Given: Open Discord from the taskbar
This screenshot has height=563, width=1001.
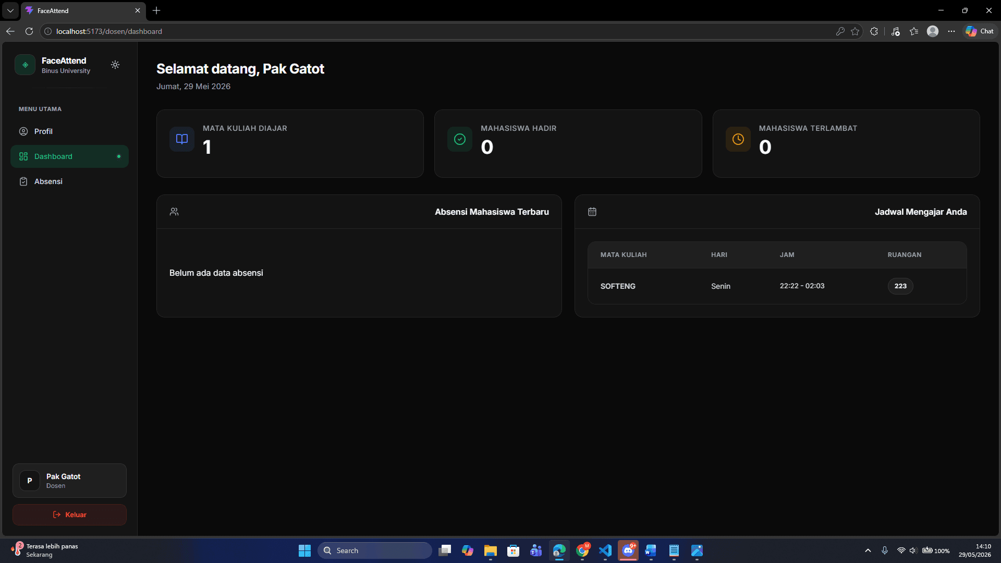Looking at the screenshot, I should click(x=628, y=550).
